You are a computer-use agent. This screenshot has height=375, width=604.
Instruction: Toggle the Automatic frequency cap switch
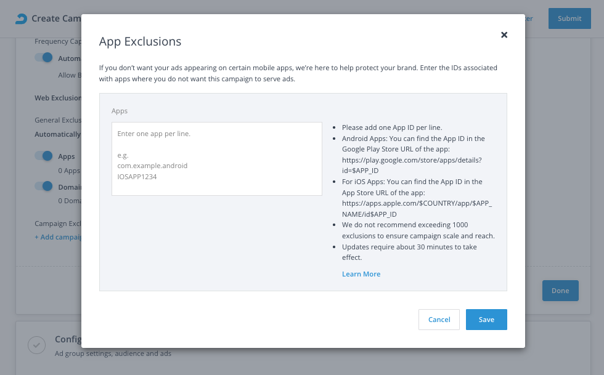pyautogui.click(x=44, y=58)
